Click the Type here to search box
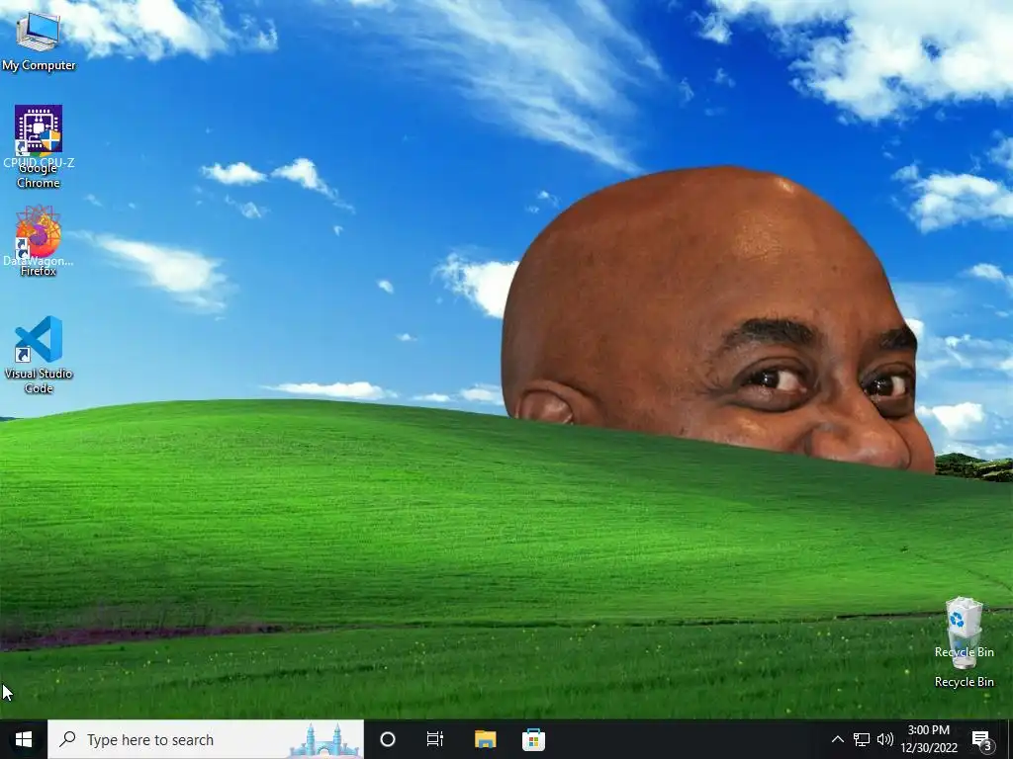This screenshot has height=759, width=1013. coord(206,739)
